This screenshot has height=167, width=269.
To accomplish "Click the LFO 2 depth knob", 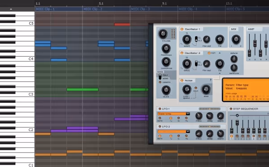I will click(221, 133).
